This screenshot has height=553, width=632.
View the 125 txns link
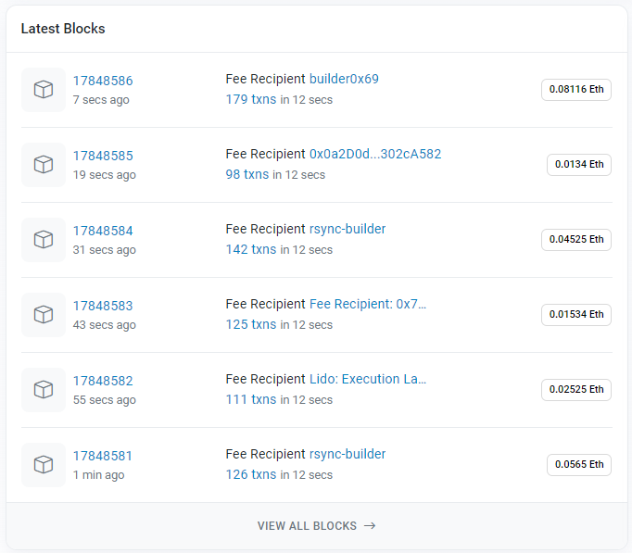pyautogui.click(x=250, y=324)
